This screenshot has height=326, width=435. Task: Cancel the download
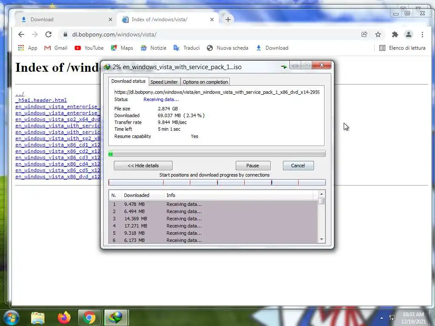click(298, 166)
